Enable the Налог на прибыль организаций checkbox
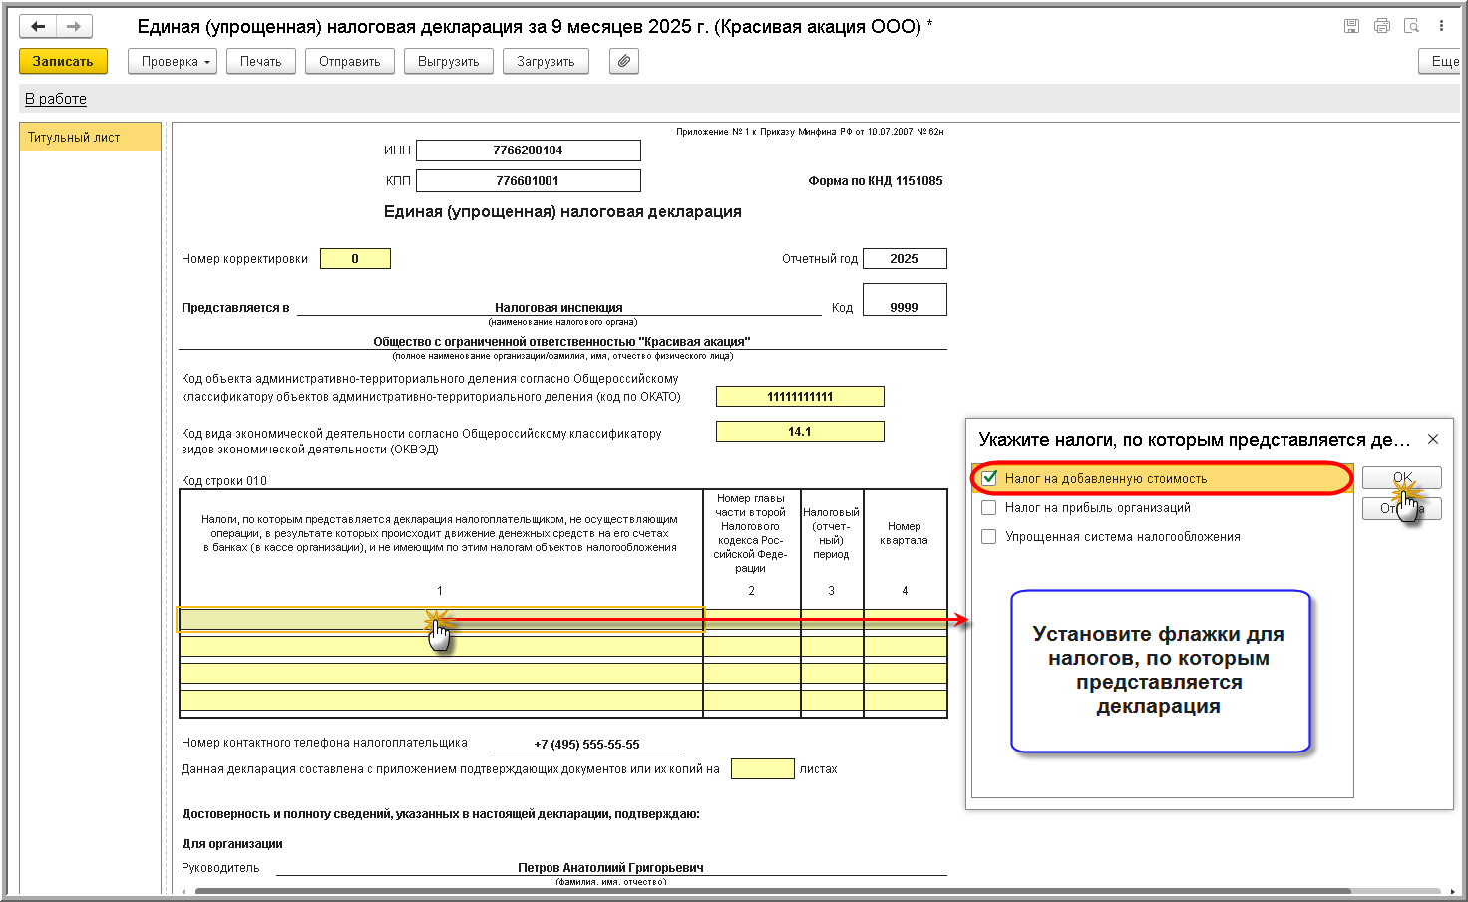This screenshot has height=902, width=1468. 989,507
